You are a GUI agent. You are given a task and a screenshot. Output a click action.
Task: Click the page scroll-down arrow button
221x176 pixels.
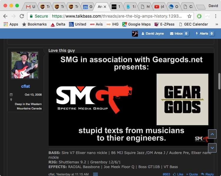click(x=212, y=148)
